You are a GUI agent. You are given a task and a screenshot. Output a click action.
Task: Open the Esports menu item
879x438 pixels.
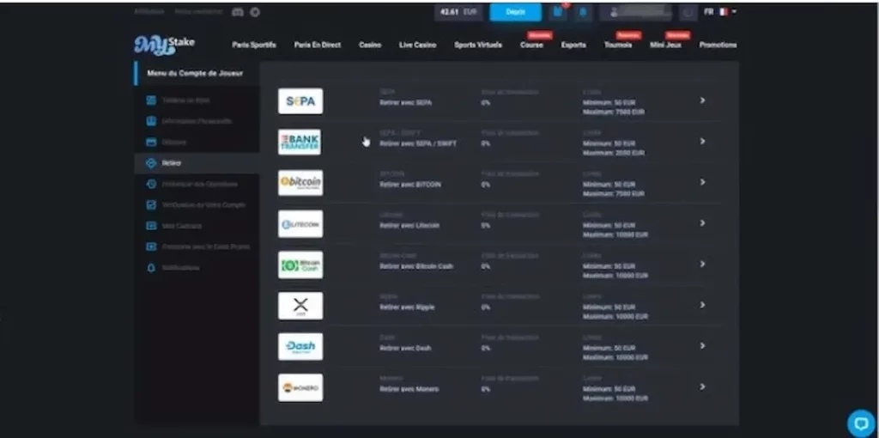point(573,45)
